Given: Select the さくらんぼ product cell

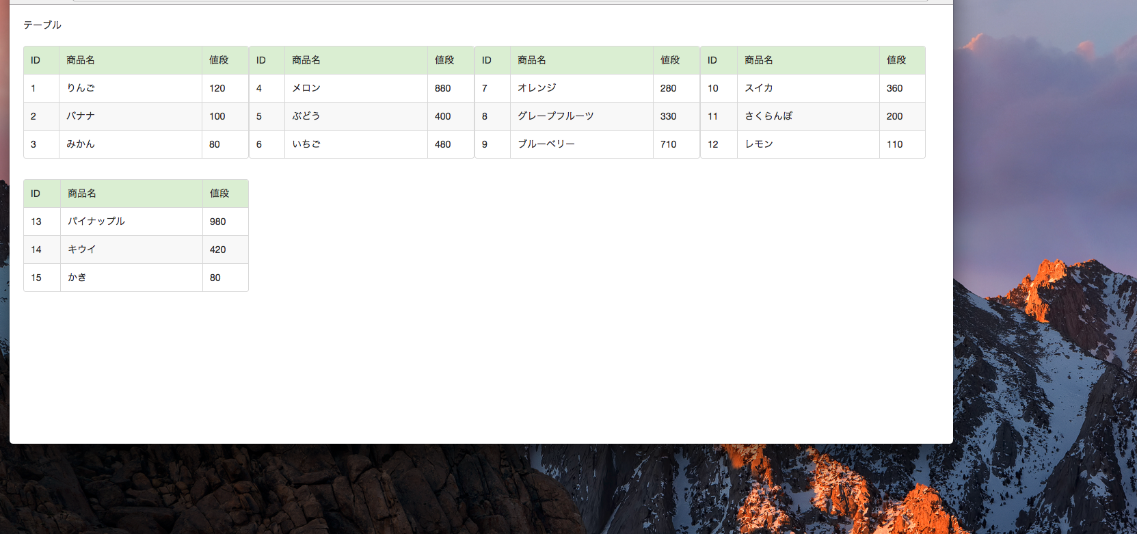Looking at the screenshot, I should click(809, 116).
